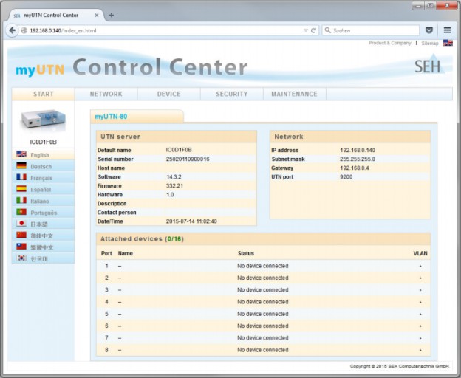Open the Product & Company link
This screenshot has height=378, width=461.
pos(389,44)
